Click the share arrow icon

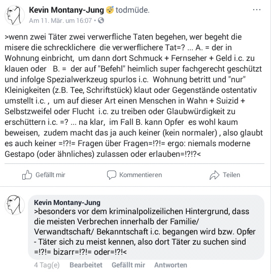point(214,175)
